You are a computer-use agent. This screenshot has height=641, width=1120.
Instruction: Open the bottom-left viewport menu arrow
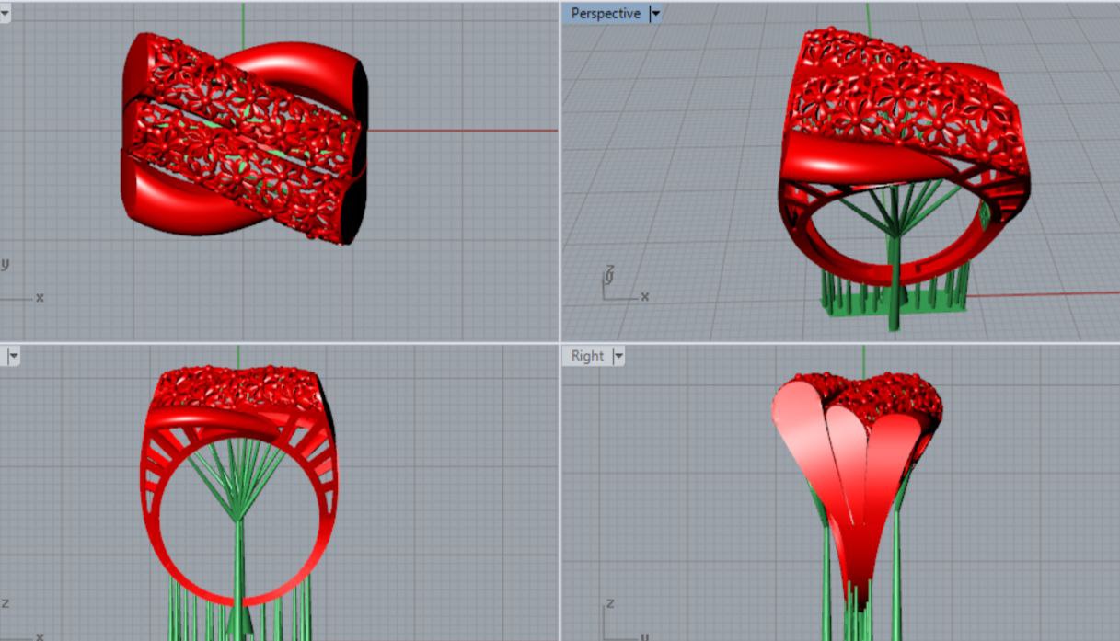pos(14,356)
